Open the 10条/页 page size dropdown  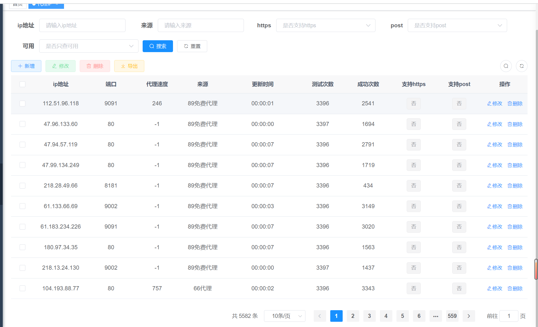click(284, 316)
